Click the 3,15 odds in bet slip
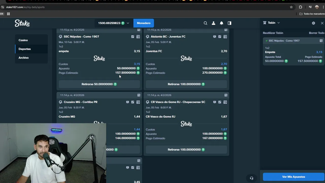The image size is (325, 183). [319, 52]
